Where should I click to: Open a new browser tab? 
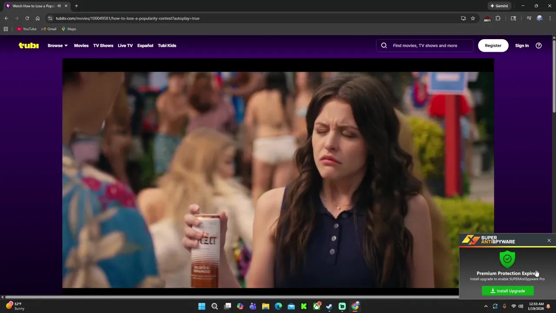coord(76,6)
